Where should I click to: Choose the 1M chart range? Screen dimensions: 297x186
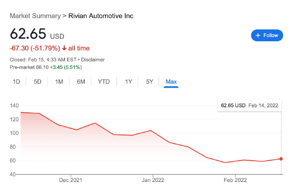[x=59, y=81]
